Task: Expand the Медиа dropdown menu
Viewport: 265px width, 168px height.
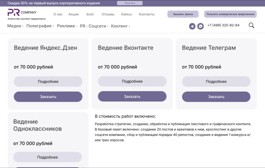Action: click(15, 26)
